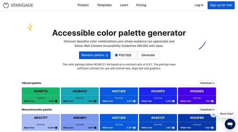Viewport: 238px width, 132px height.
Task: Open the Templates menu
Action: coord(104,5)
